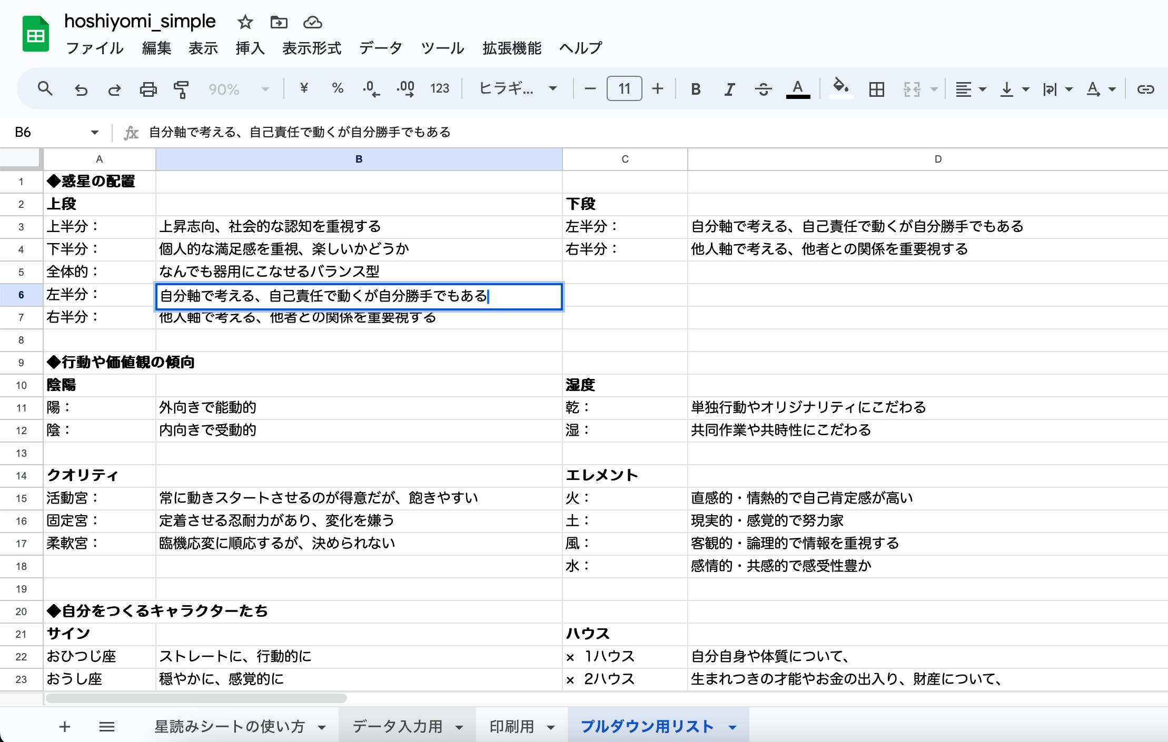Image resolution: width=1168 pixels, height=742 pixels.
Task: Toggle italic formatting
Action: (x=729, y=89)
